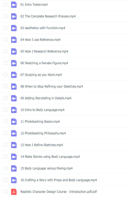This screenshot has height=197, width=129.
Task: Tick checkbox for 12 Photobashing Philosophy.mp4
Action: click(x=5, y=133)
